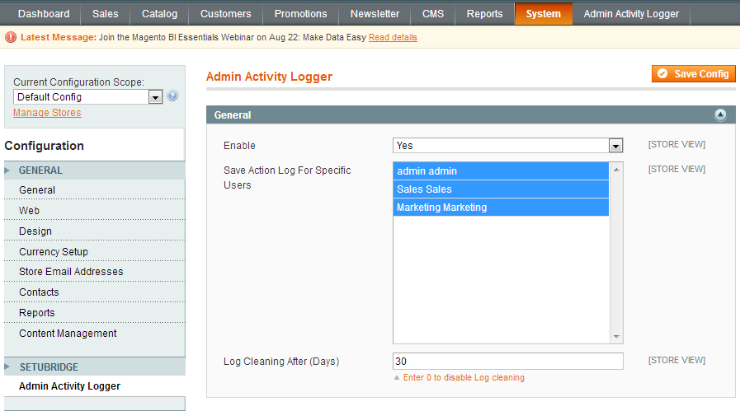Open the Current Configuration Scope dropdown
Viewport: 740px width, 411px height.
point(88,97)
